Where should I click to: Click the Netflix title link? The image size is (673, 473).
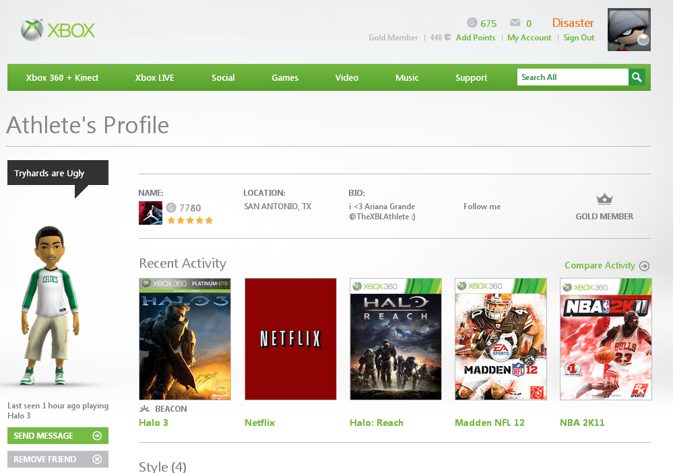259,423
